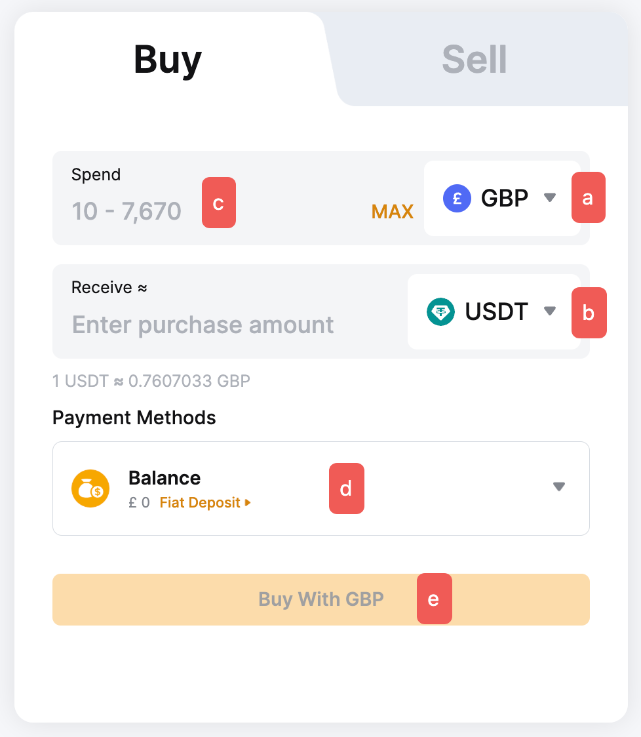Click the green Tether USDT icon
The height and width of the screenshot is (737, 641).
point(440,311)
